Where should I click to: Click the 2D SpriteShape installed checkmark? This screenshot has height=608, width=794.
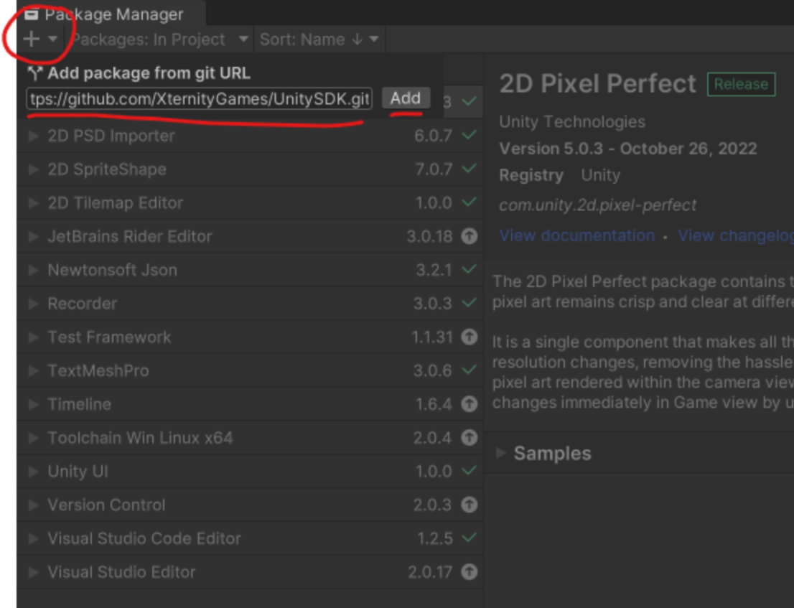470,168
